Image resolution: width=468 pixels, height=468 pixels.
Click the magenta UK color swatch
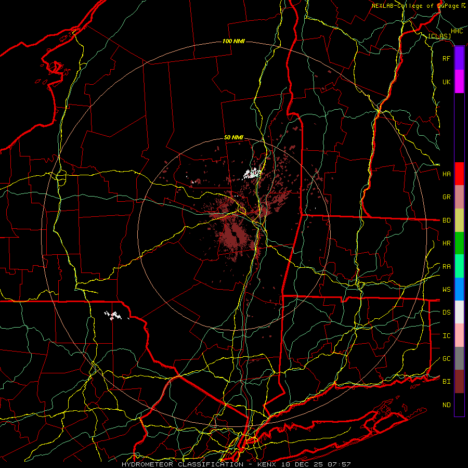[x=459, y=82]
